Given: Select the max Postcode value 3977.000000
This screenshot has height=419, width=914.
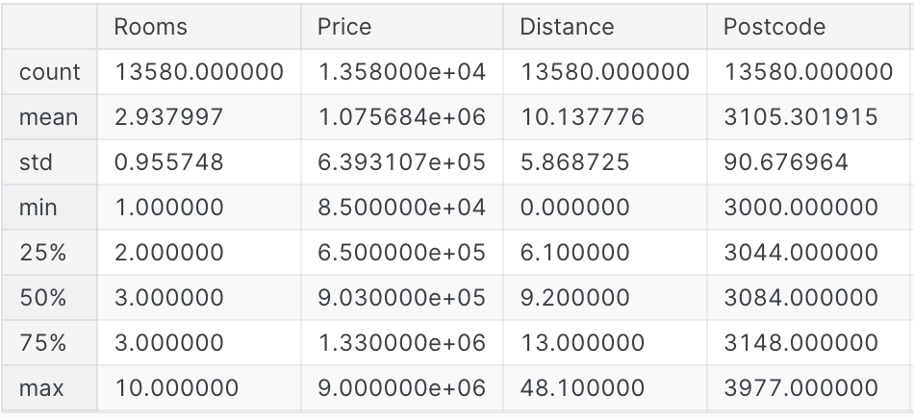Looking at the screenshot, I should (800, 388).
